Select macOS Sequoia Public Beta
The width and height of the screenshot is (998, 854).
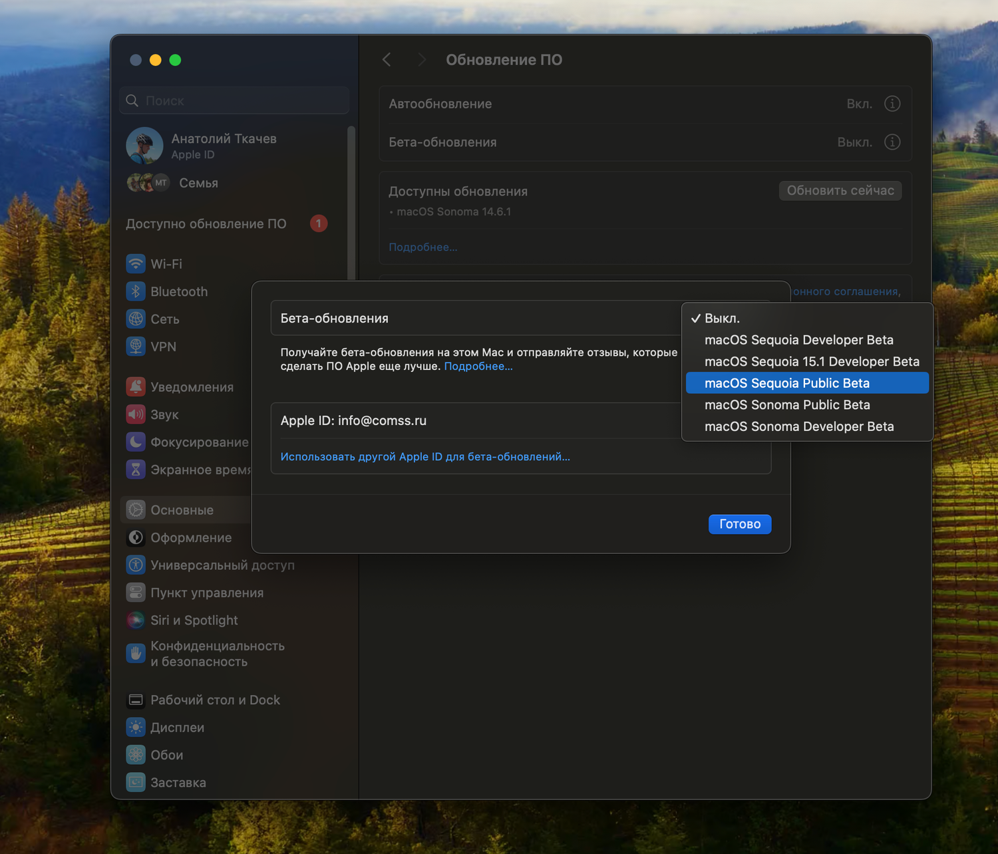(808, 383)
